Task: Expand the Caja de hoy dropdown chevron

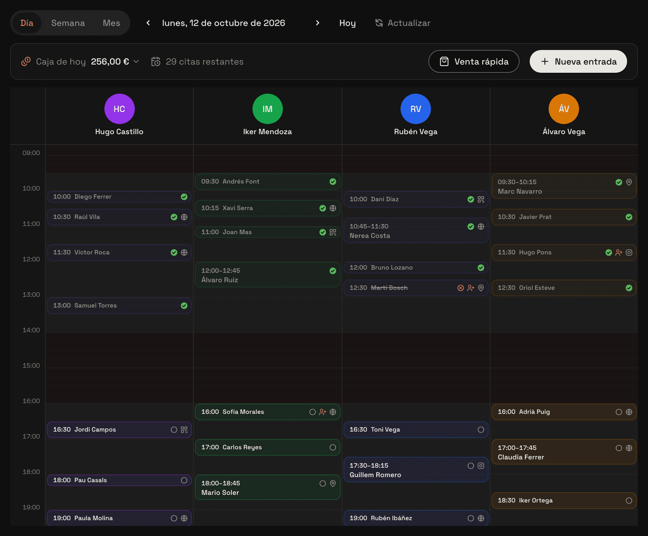Action: click(x=136, y=61)
